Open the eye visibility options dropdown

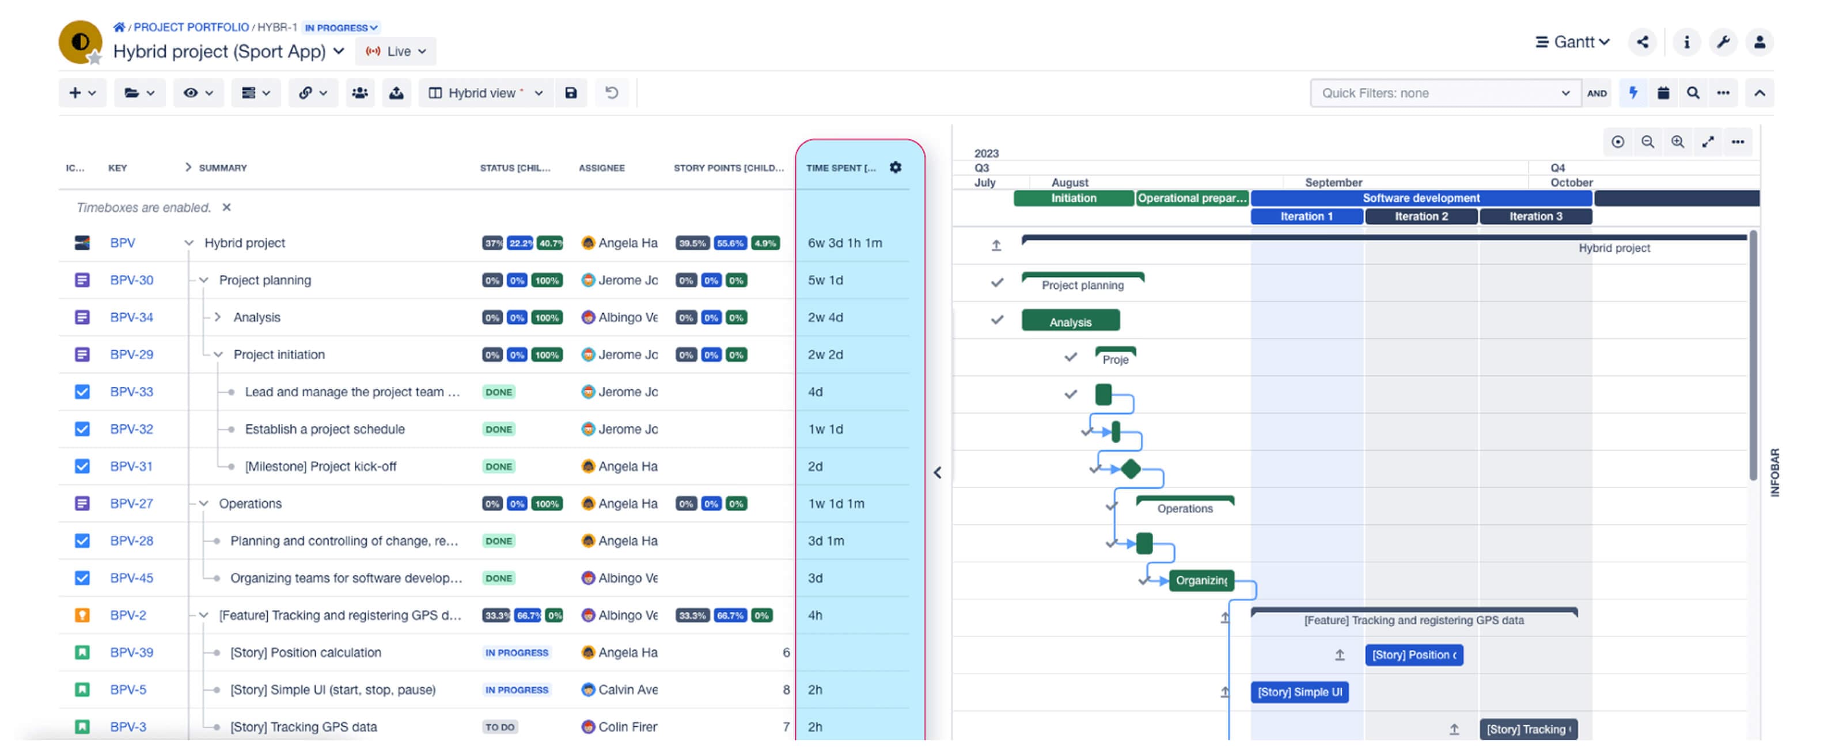click(198, 93)
